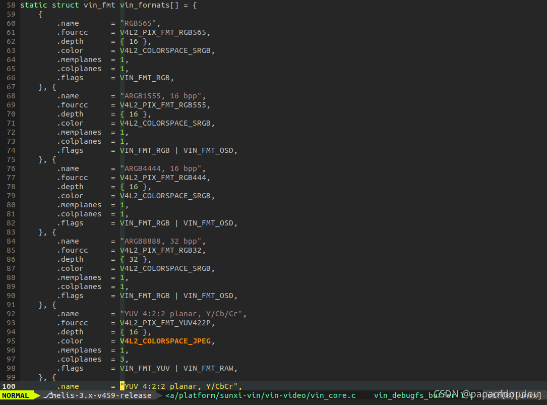Click the depth value 16 on line 62
This screenshot has width=547, height=405.
pyautogui.click(x=134, y=41)
